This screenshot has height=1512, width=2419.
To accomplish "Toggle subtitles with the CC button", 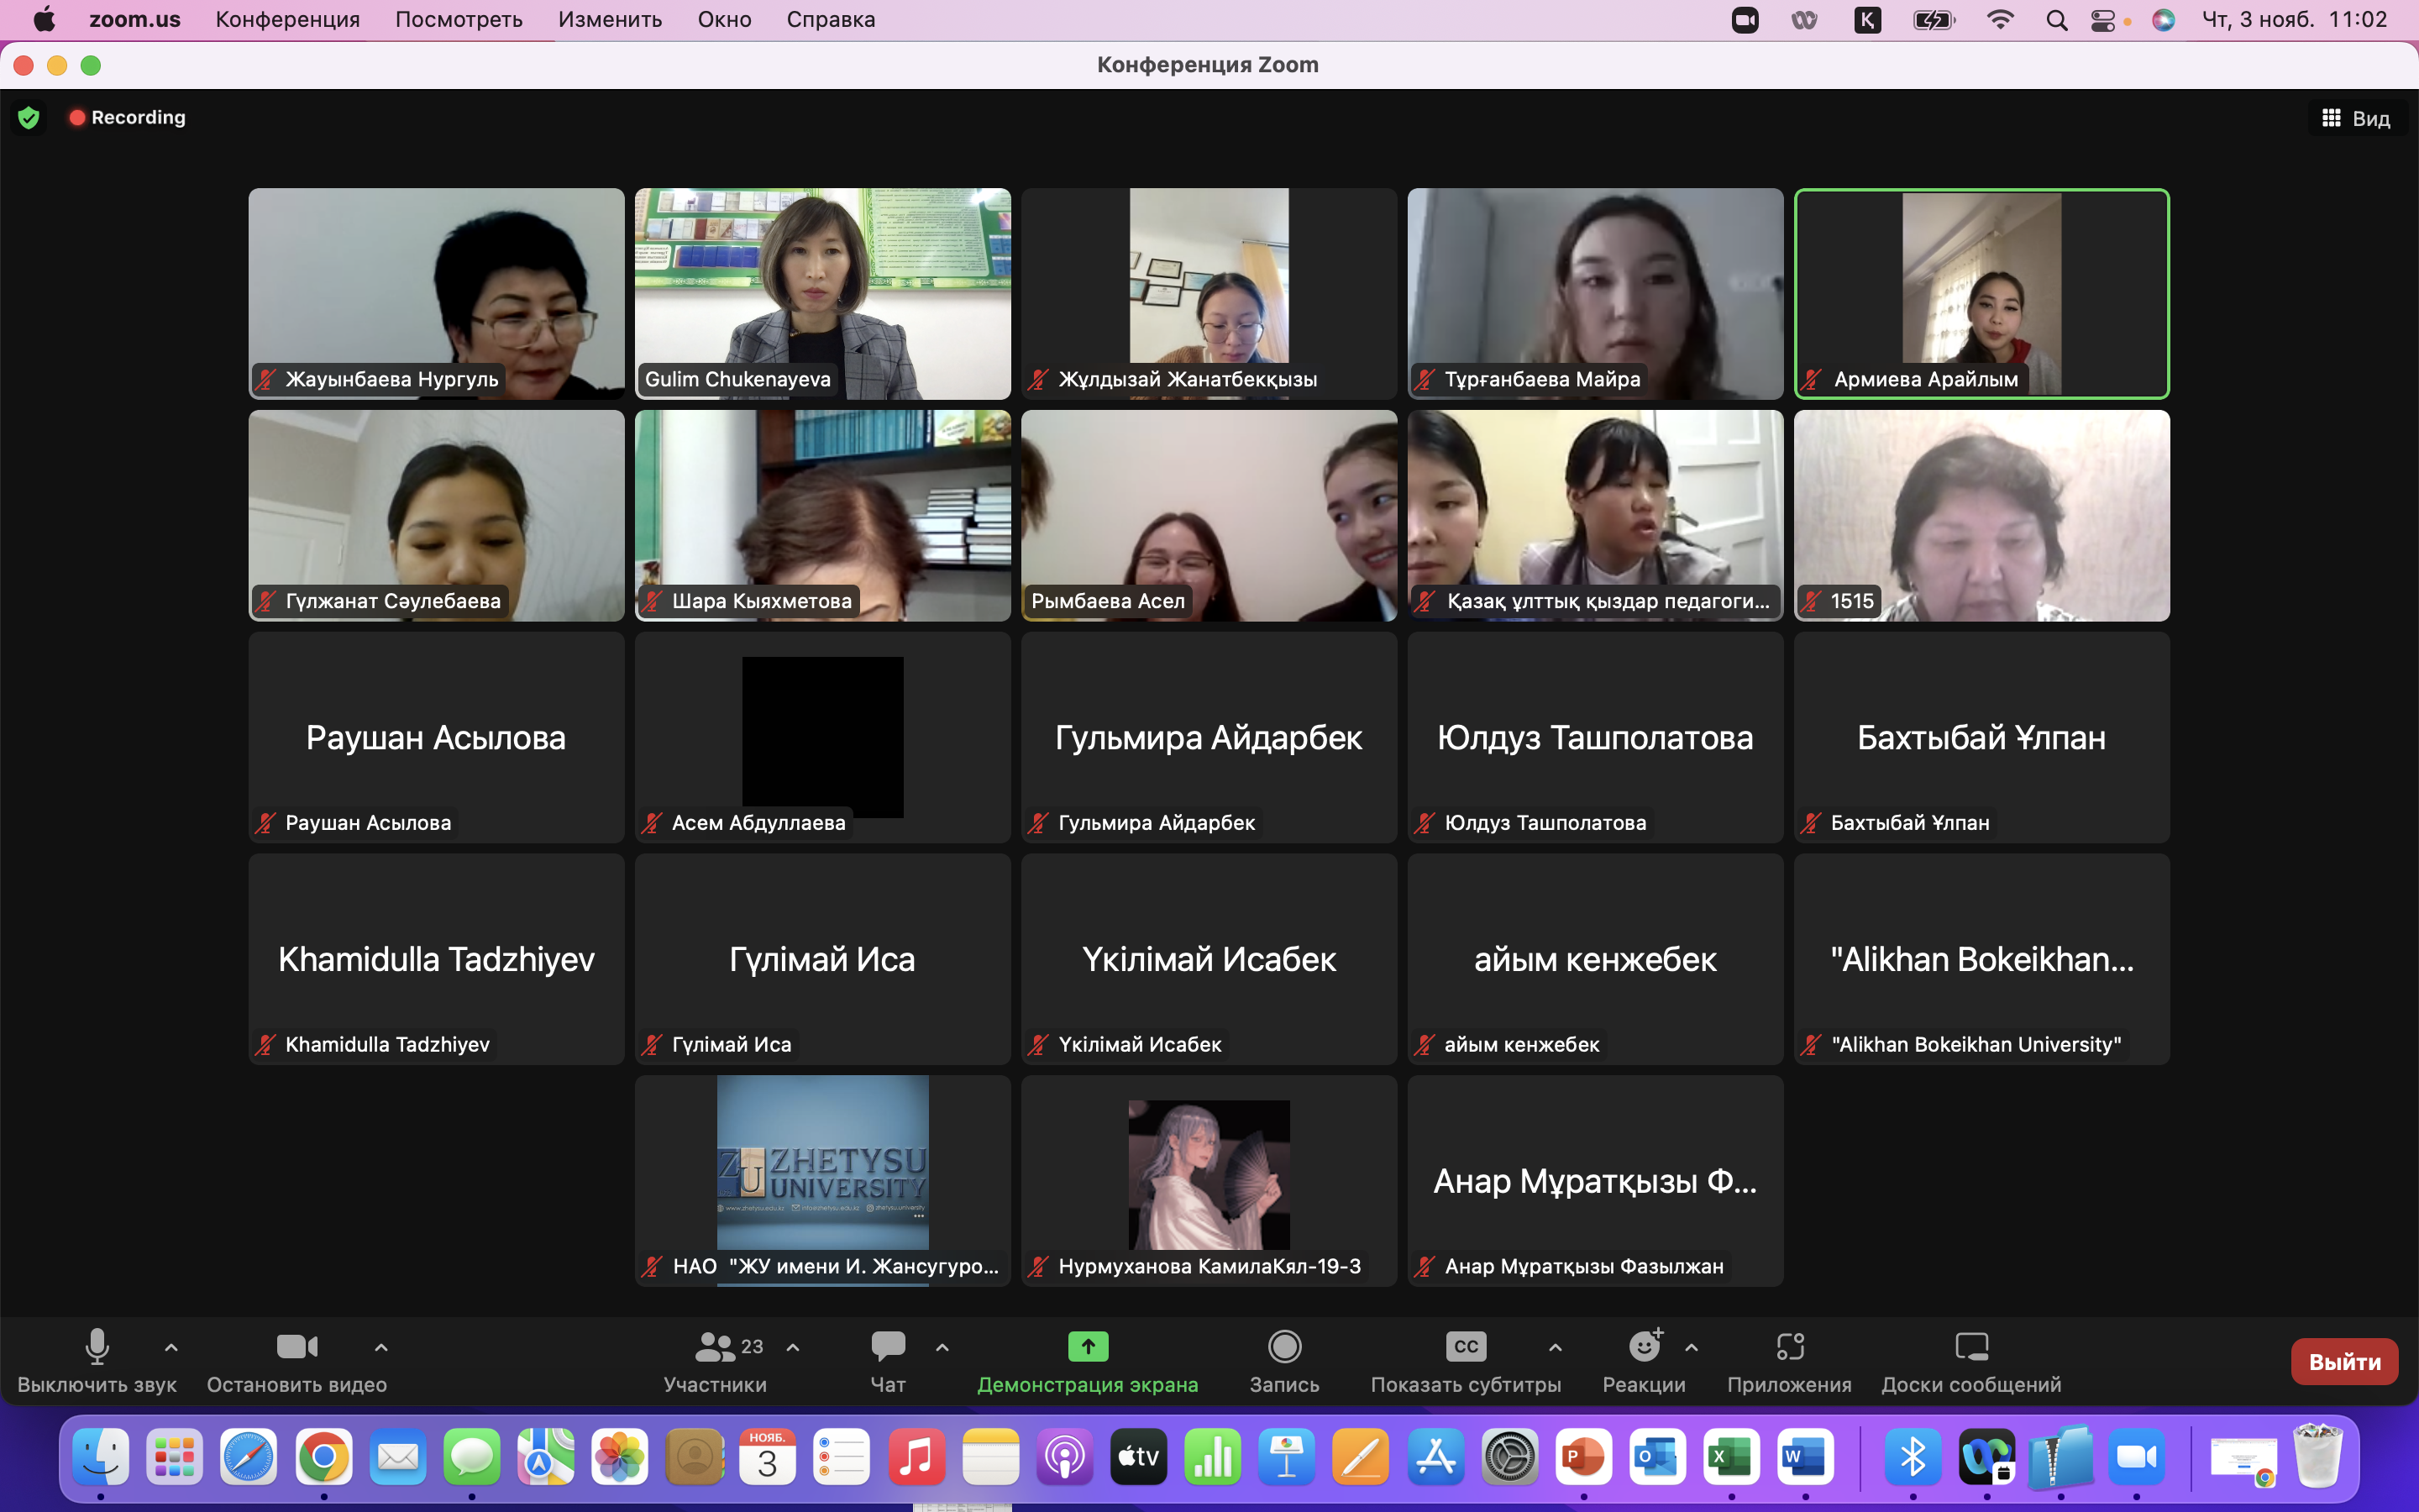I will pos(1466,1347).
